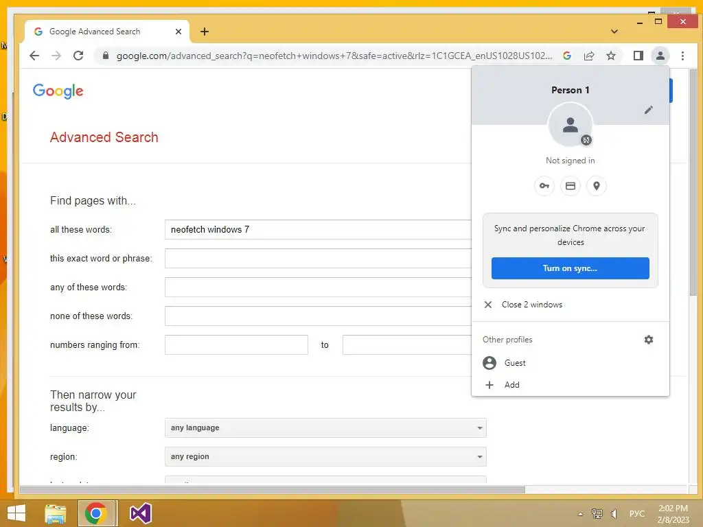Open addresses location pin icon
The image size is (703, 527).
point(597,186)
